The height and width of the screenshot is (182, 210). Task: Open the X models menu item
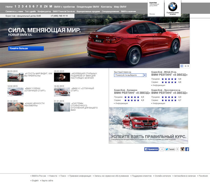point(41,6)
